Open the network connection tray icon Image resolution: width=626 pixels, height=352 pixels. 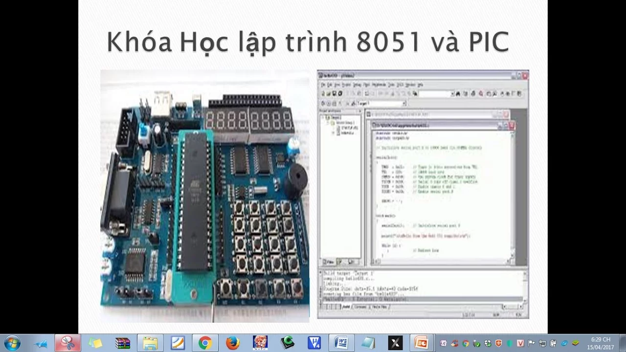[542, 343]
